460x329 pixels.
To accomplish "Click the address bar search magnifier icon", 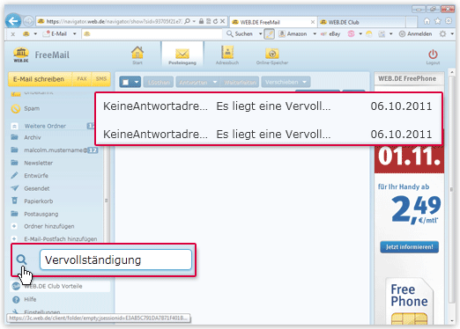I will [x=187, y=21].
